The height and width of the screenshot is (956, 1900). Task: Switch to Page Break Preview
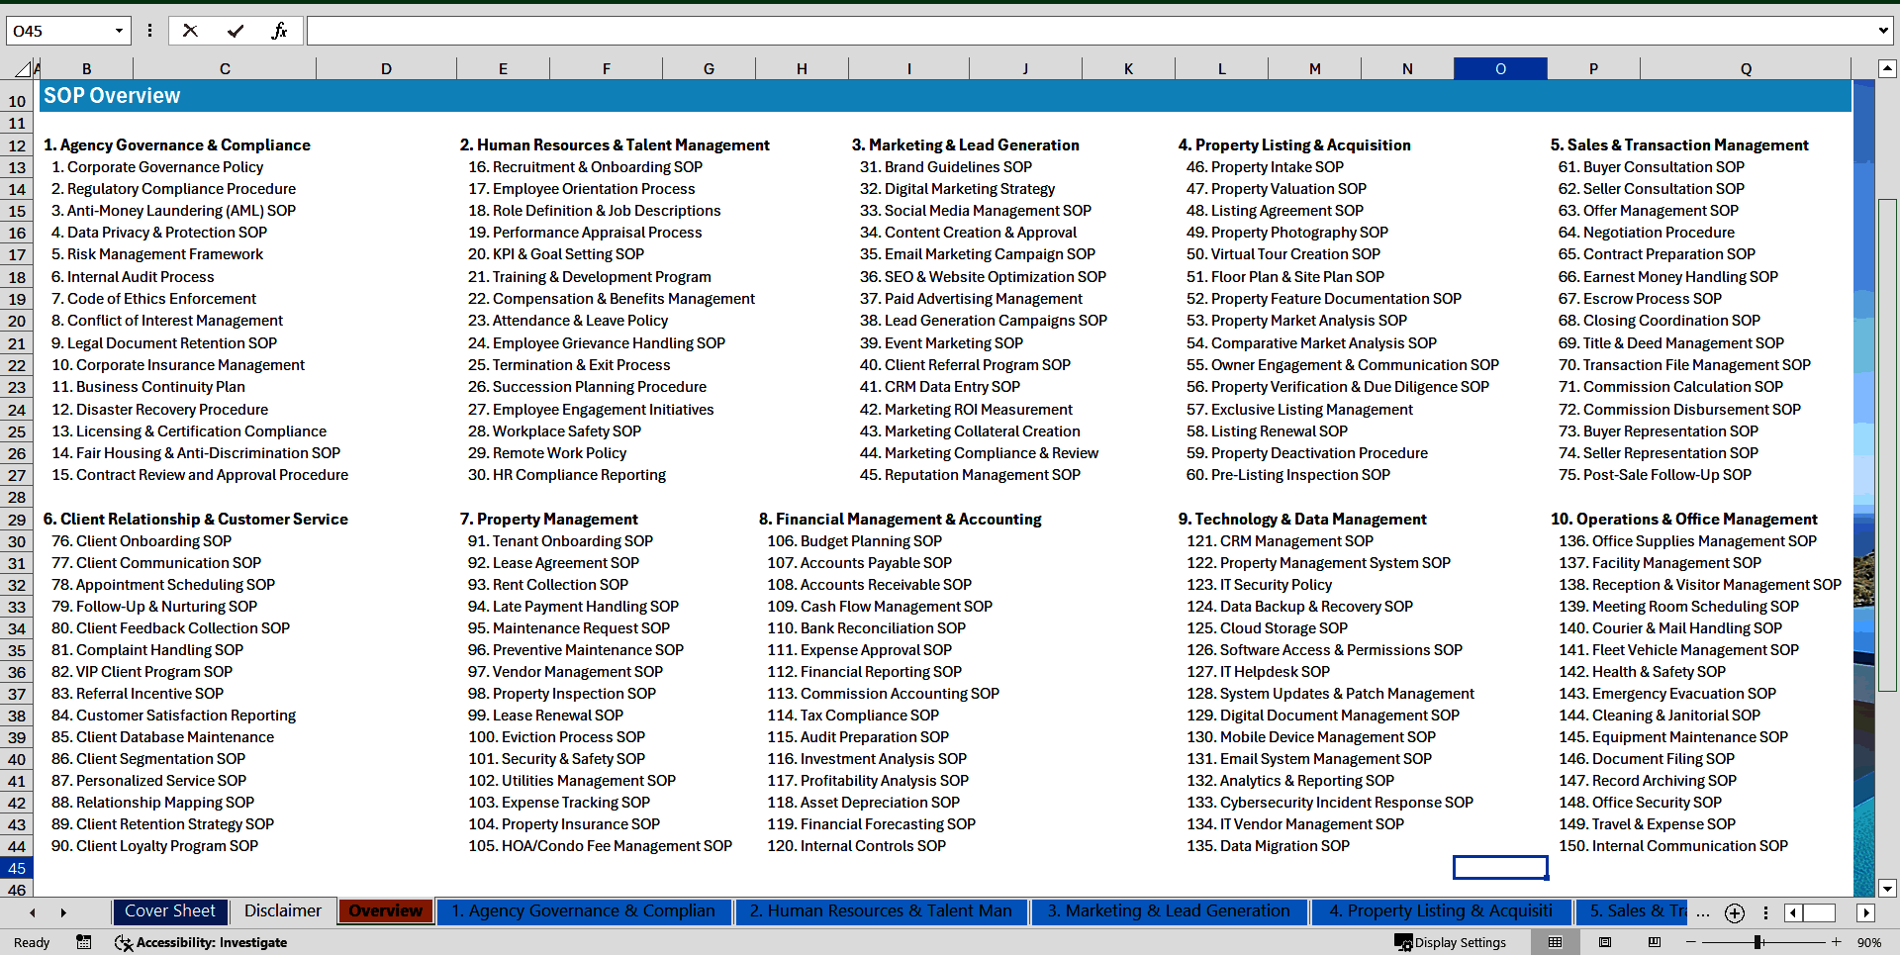tap(1654, 942)
